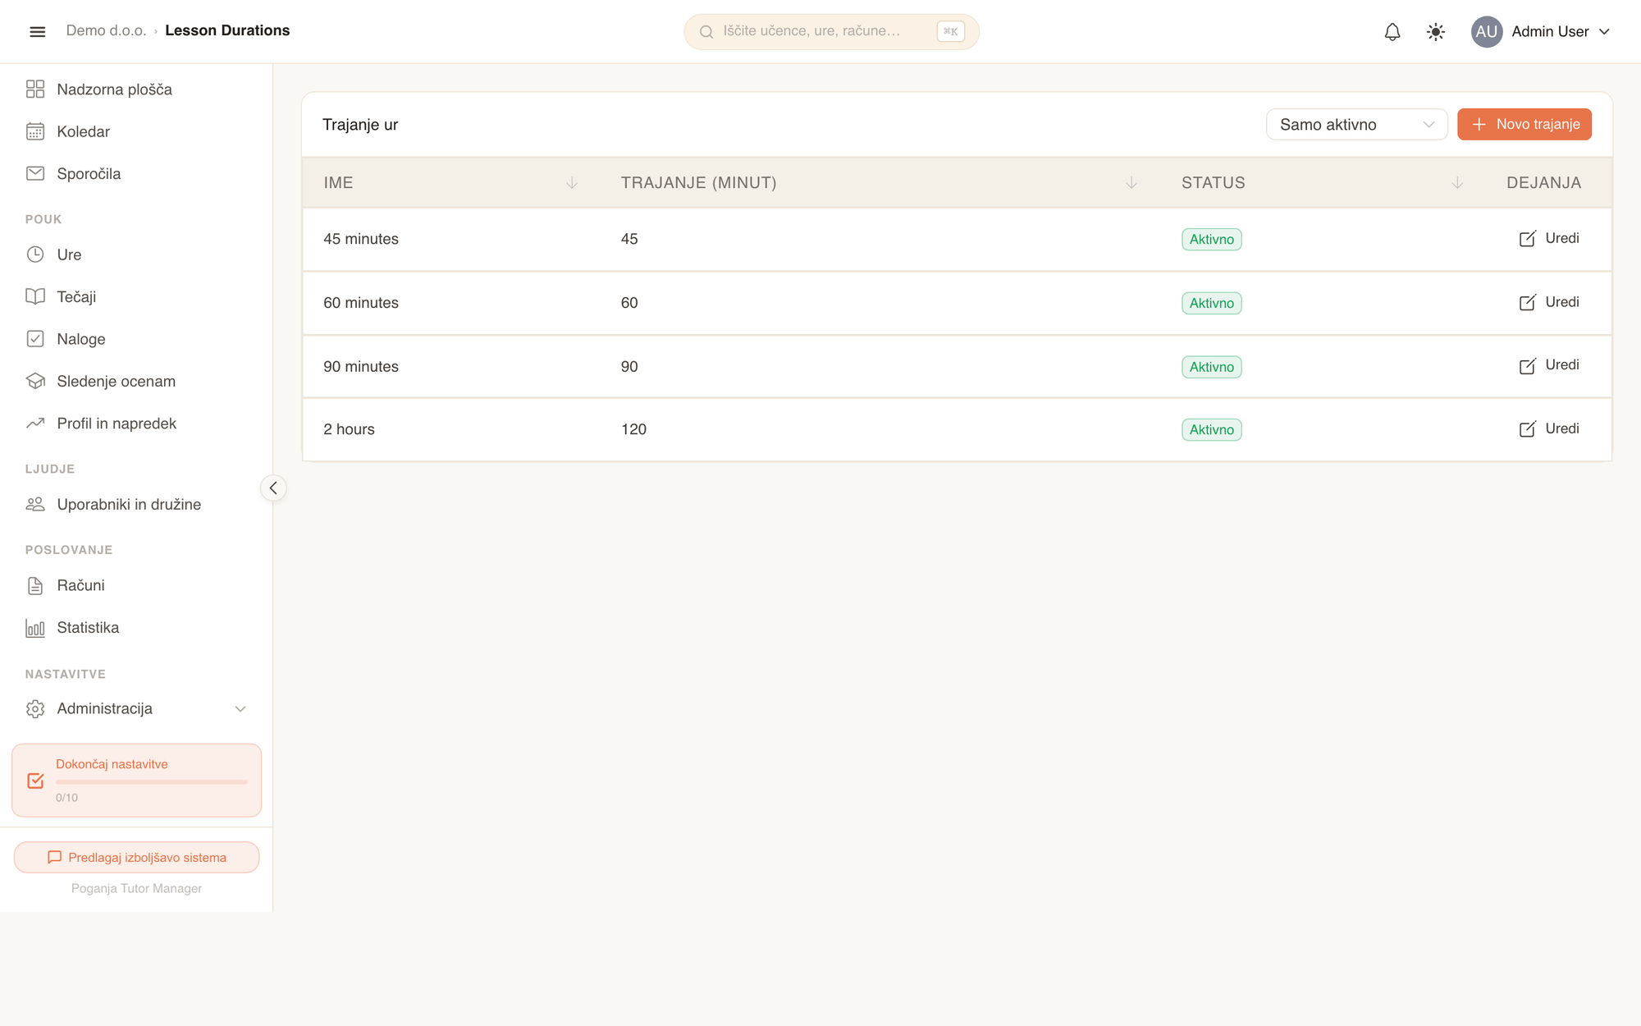Select the '120' duration cell
Screen dimensions: 1641x1026
click(x=633, y=429)
